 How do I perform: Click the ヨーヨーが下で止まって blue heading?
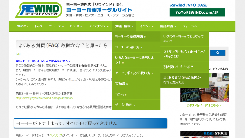click(90, 123)
